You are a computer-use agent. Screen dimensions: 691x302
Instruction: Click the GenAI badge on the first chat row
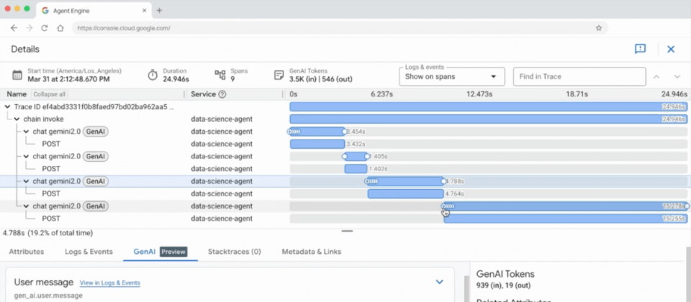pyautogui.click(x=96, y=132)
